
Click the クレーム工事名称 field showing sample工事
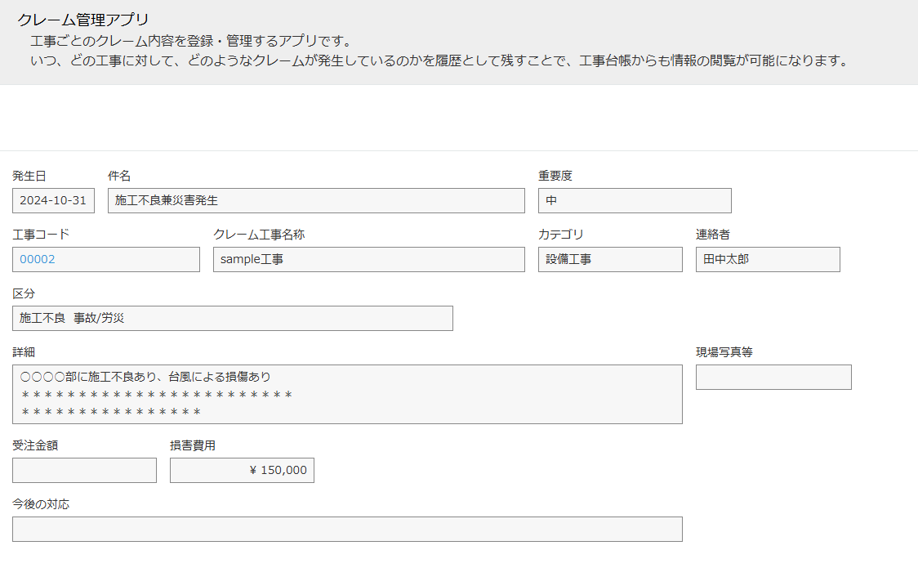tap(368, 259)
